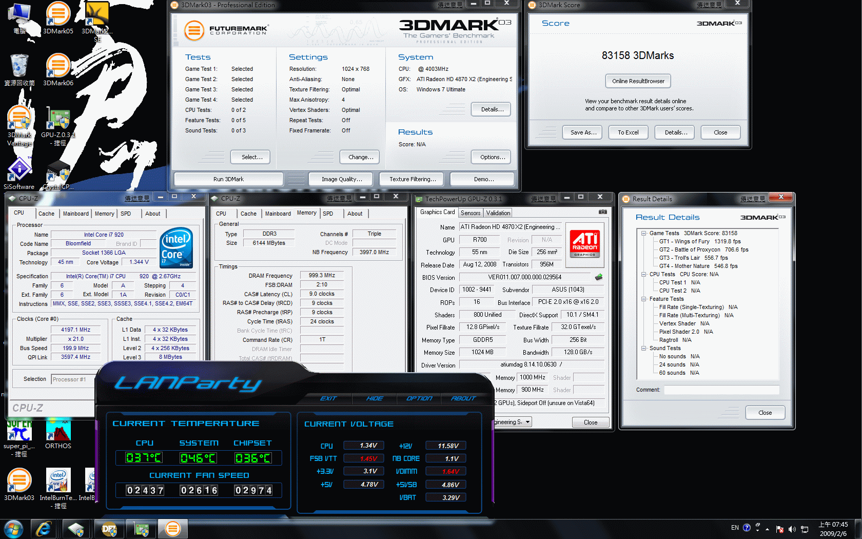Open the 3DMark Vantage desktop shortcut
The height and width of the screenshot is (539, 862).
[19, 126]
